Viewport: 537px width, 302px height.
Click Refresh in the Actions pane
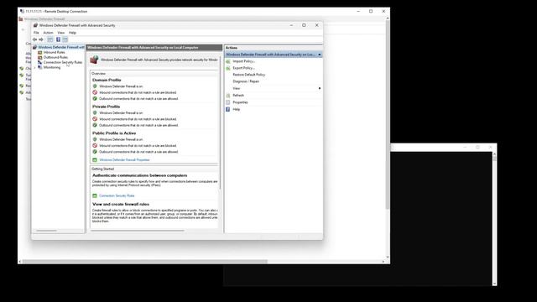(238, 96)
